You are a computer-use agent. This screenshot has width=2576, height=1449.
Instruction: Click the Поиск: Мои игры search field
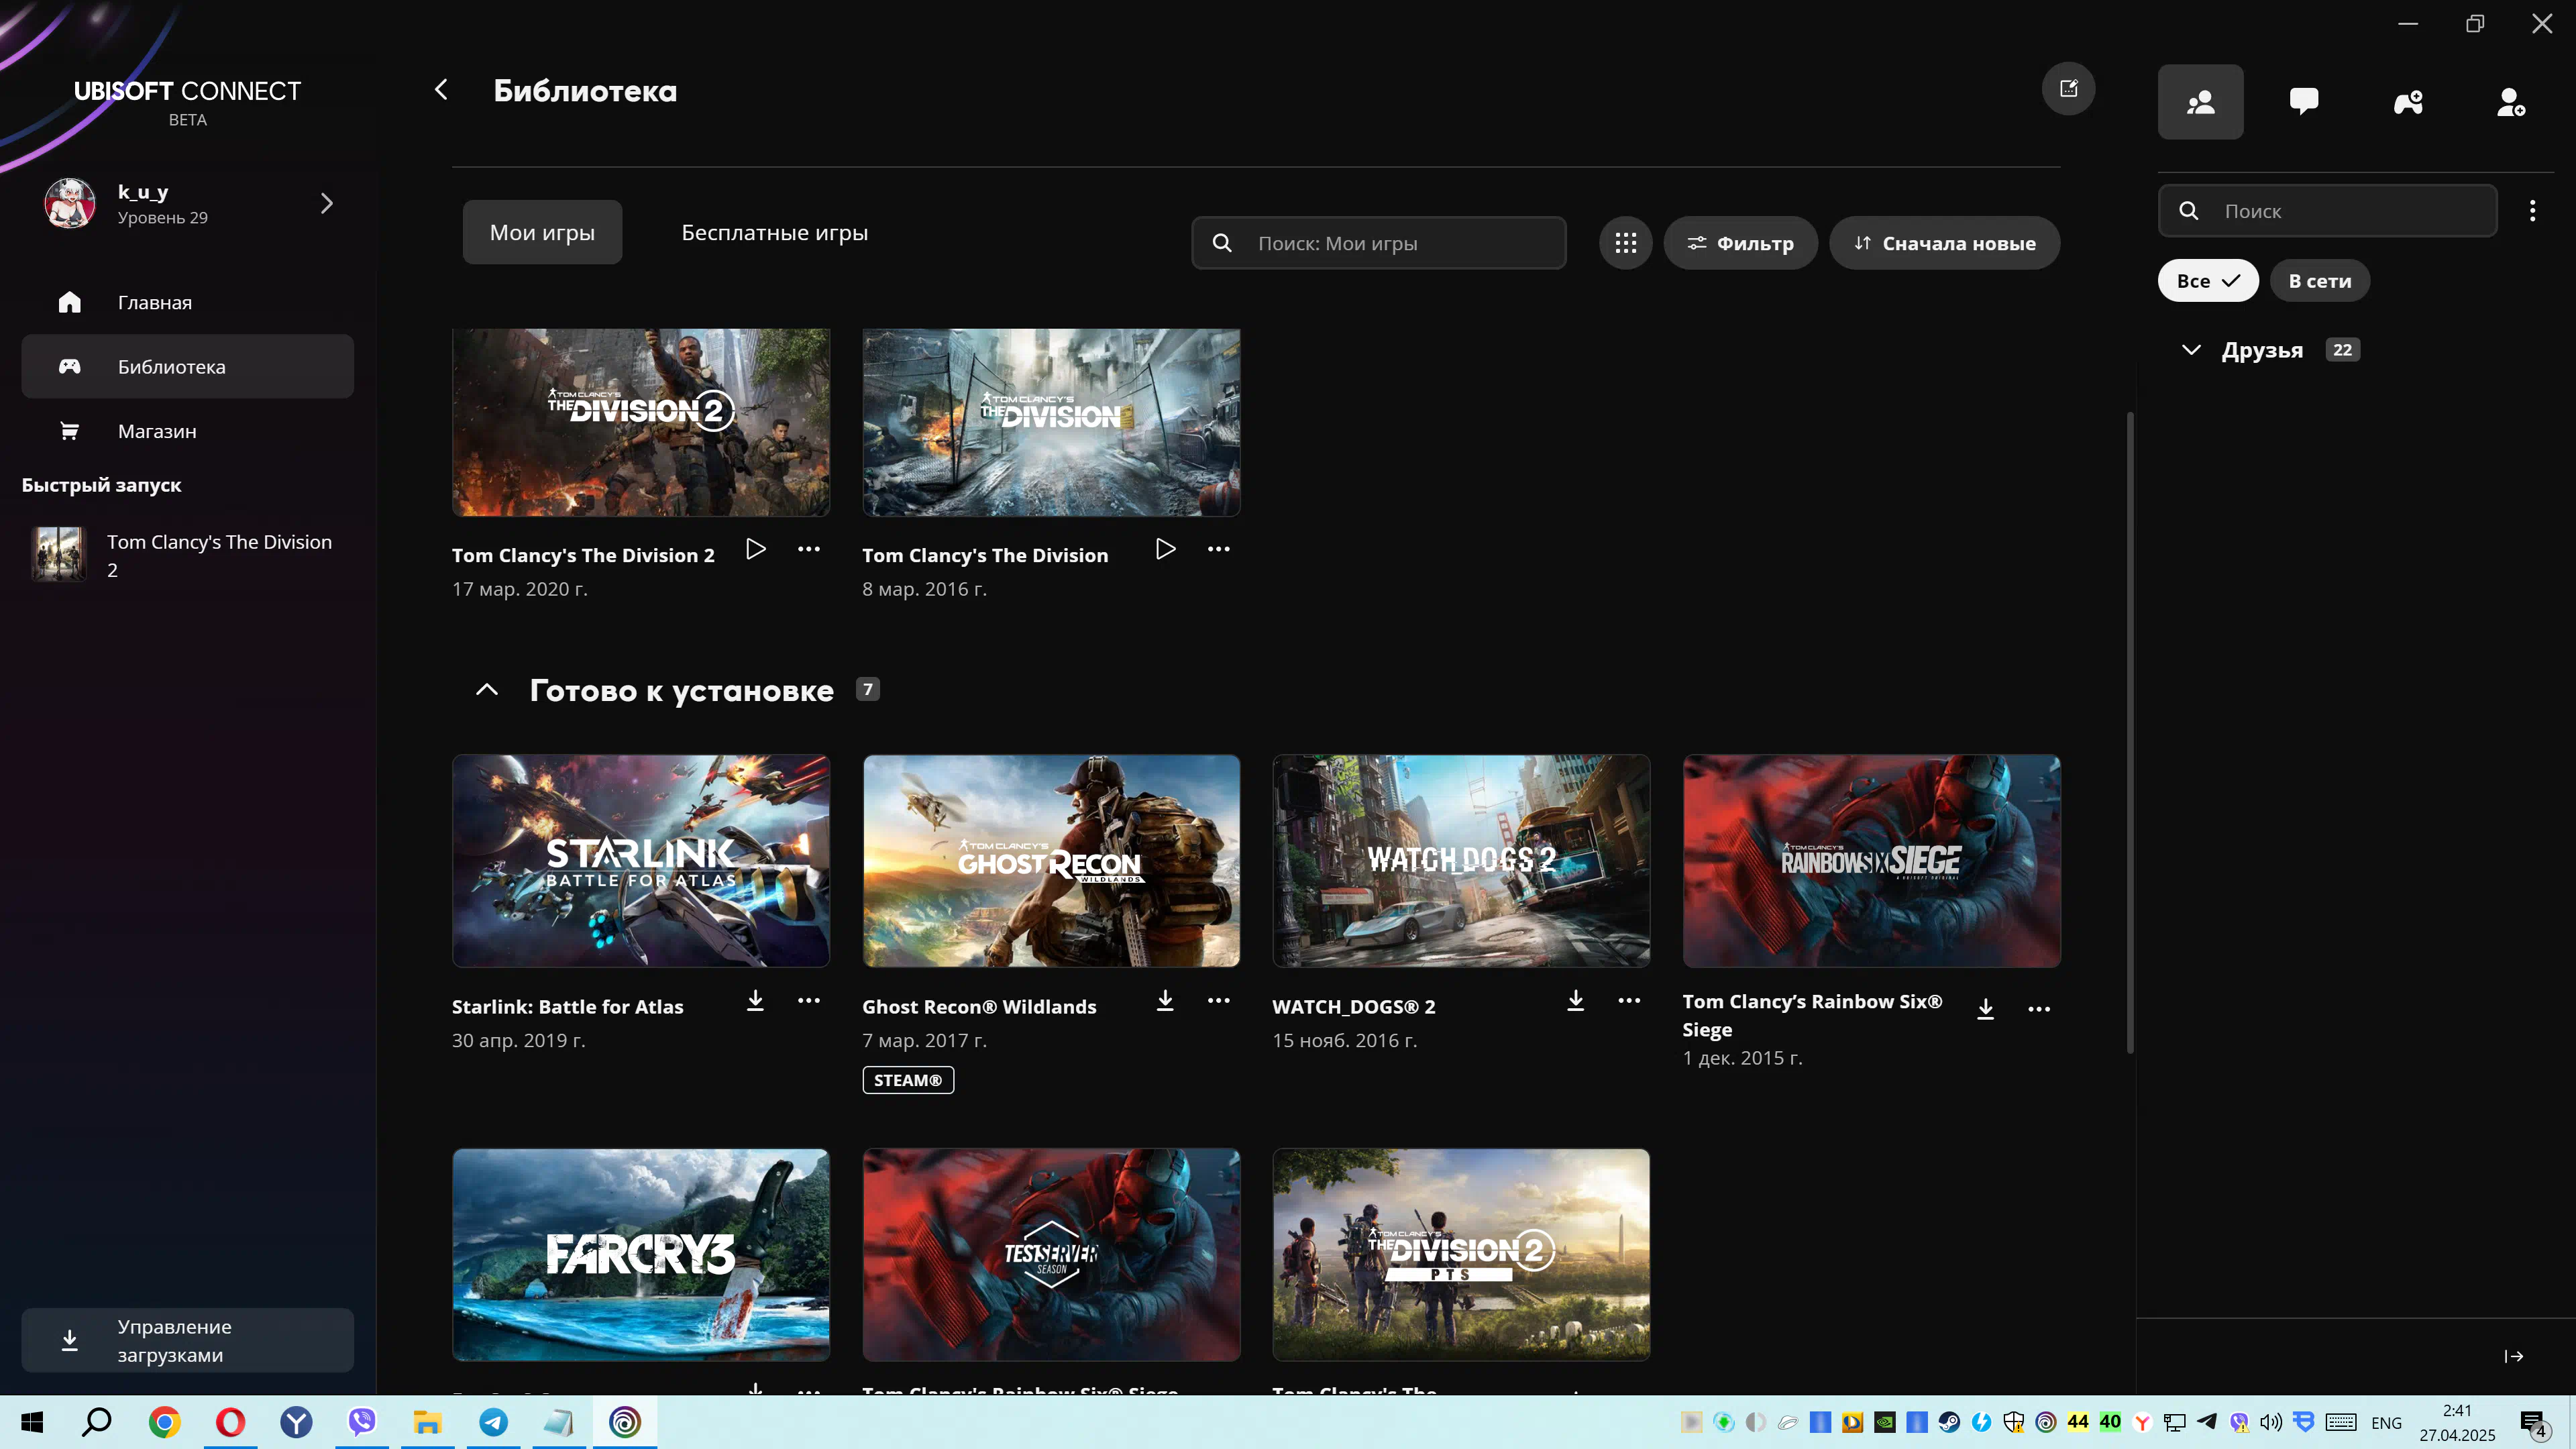[1378, 243]
